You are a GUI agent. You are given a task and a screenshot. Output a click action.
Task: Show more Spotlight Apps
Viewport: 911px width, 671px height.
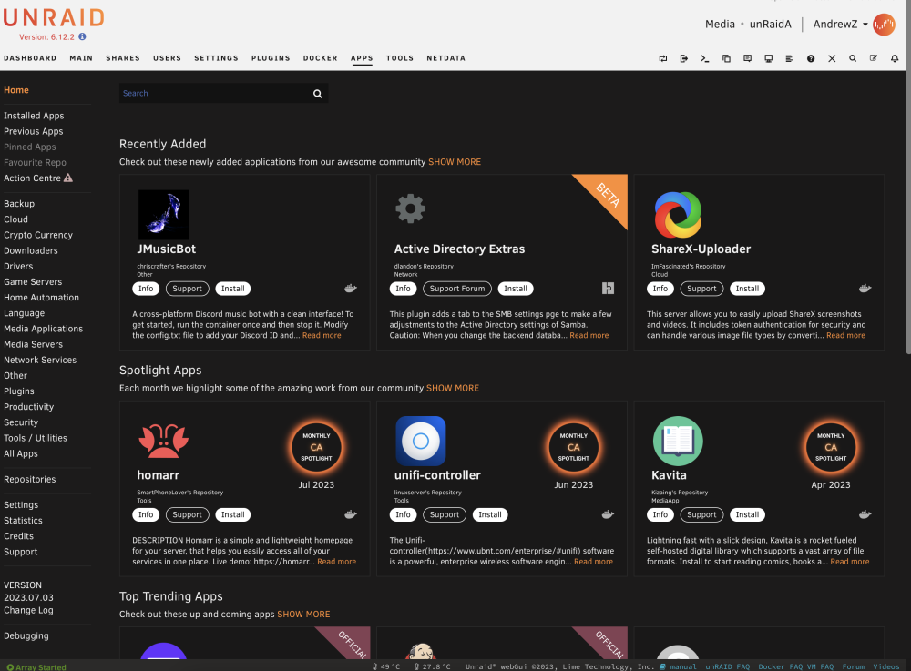coord(453,389)
